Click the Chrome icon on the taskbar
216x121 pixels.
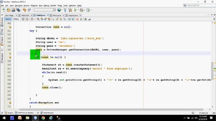coord(43,118)
